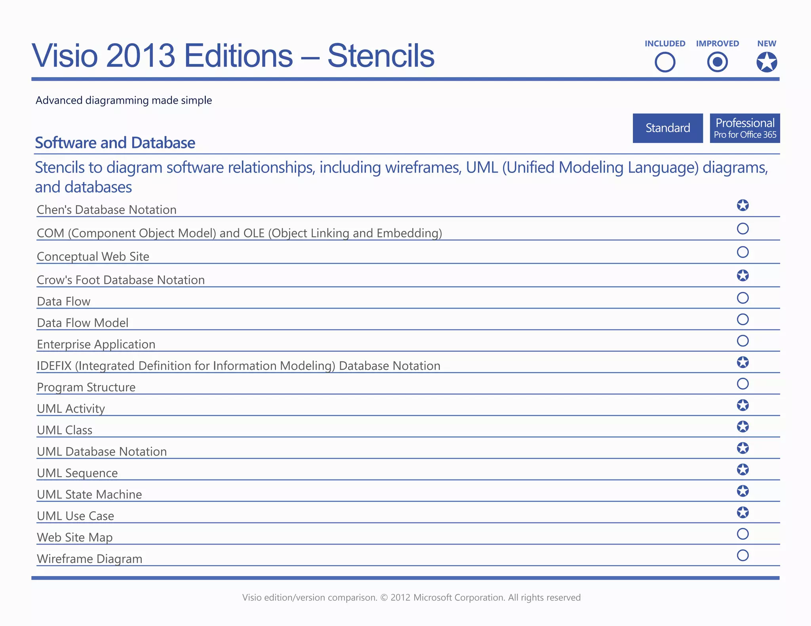This screenshot has width=811, height=626.
Task: Click the 'UML State Machine' text
Action: pos(89,494)
